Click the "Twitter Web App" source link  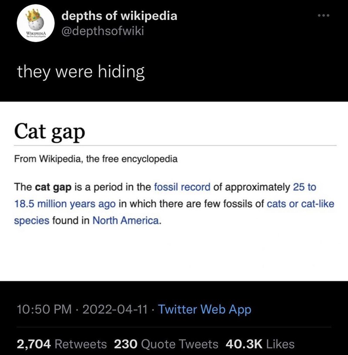tap(204, 310)
